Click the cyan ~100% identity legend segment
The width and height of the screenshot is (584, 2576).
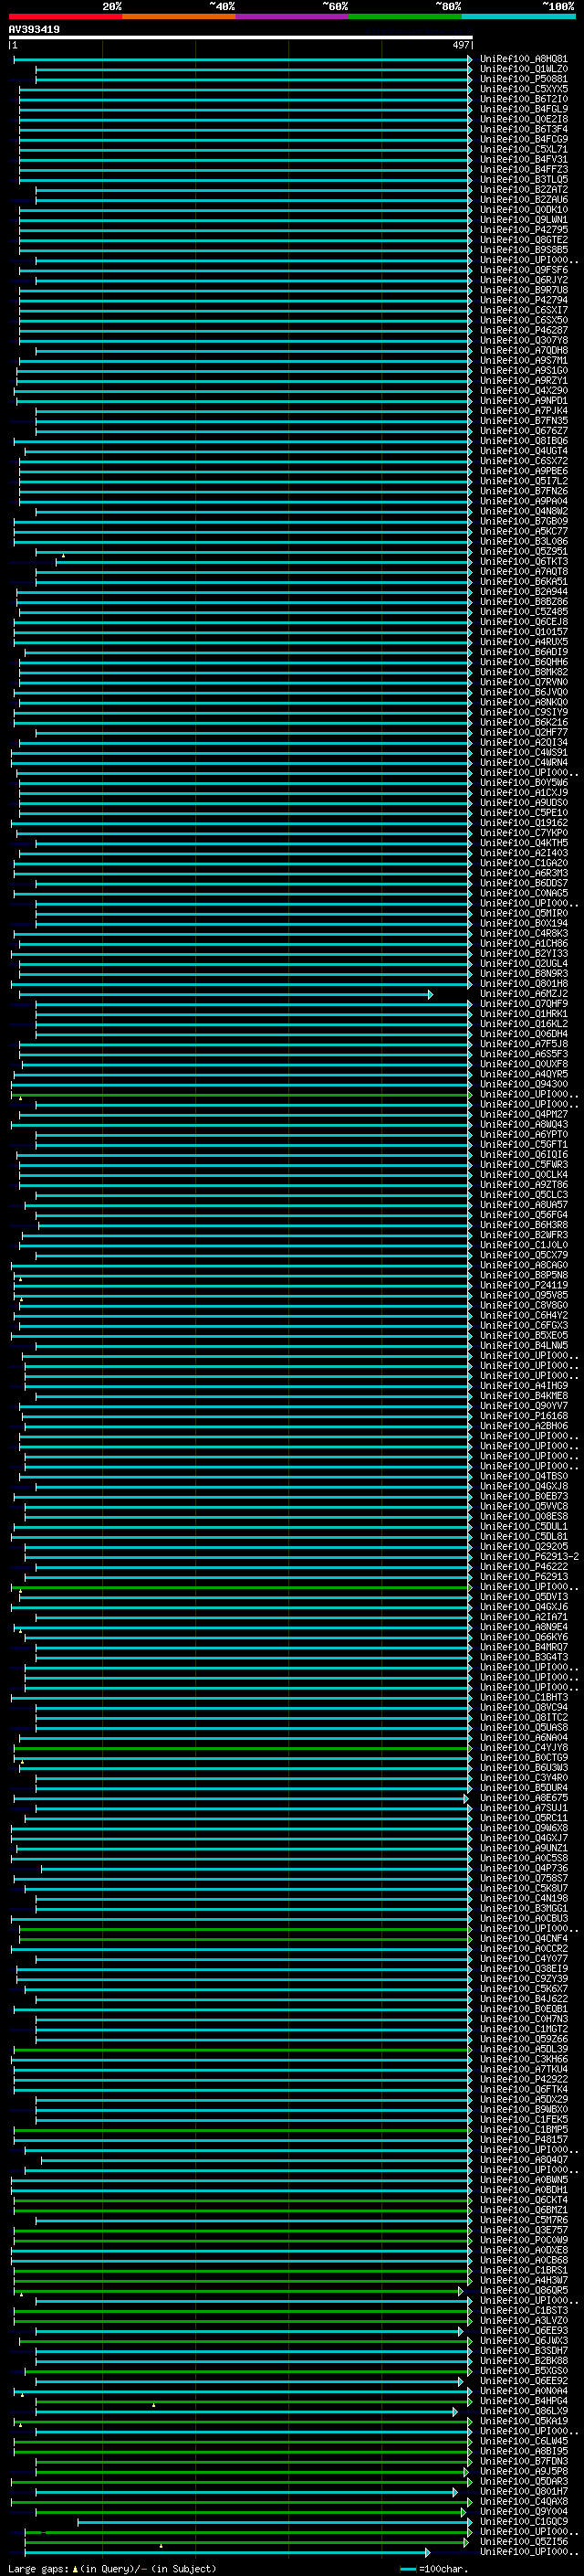[x=518, y=16]
